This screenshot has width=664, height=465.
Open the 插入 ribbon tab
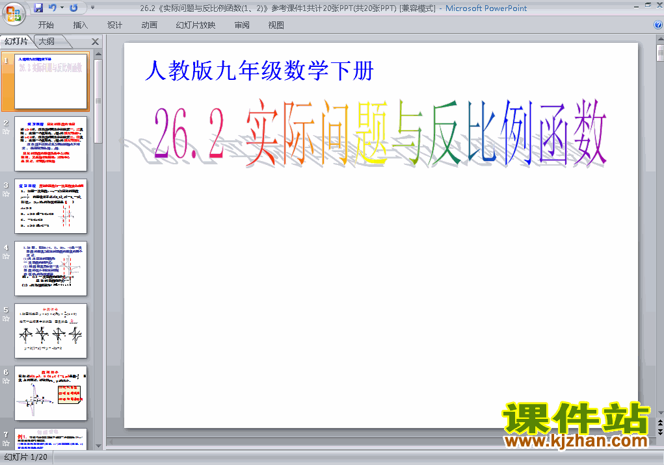80,25
